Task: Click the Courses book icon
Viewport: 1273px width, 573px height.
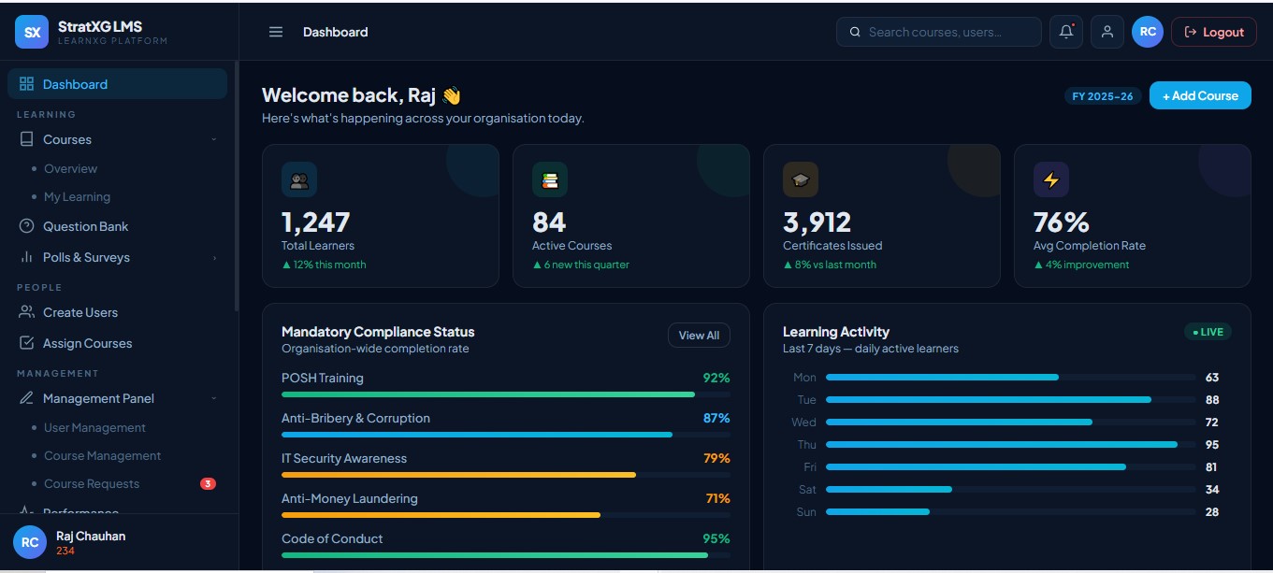Action: 26,139
